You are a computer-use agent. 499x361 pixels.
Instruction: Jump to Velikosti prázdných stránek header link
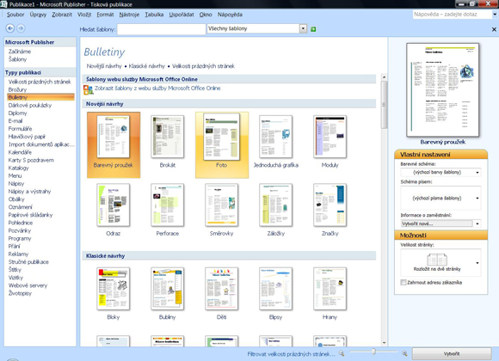203,66
